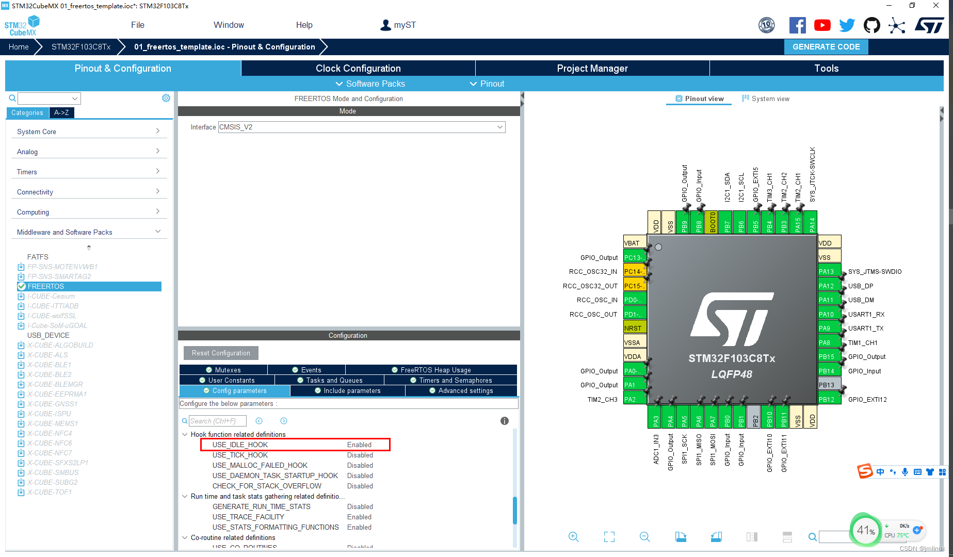
Task: Rotate the chip clockwise
Action: tap(681, 536)
